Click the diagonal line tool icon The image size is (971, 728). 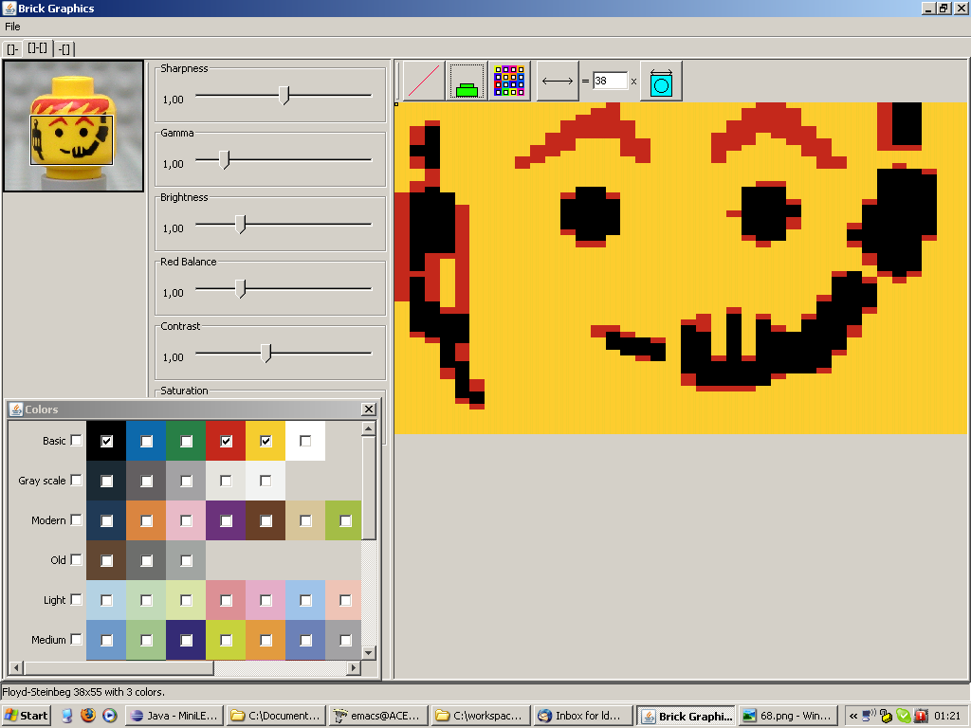(423, 81)
